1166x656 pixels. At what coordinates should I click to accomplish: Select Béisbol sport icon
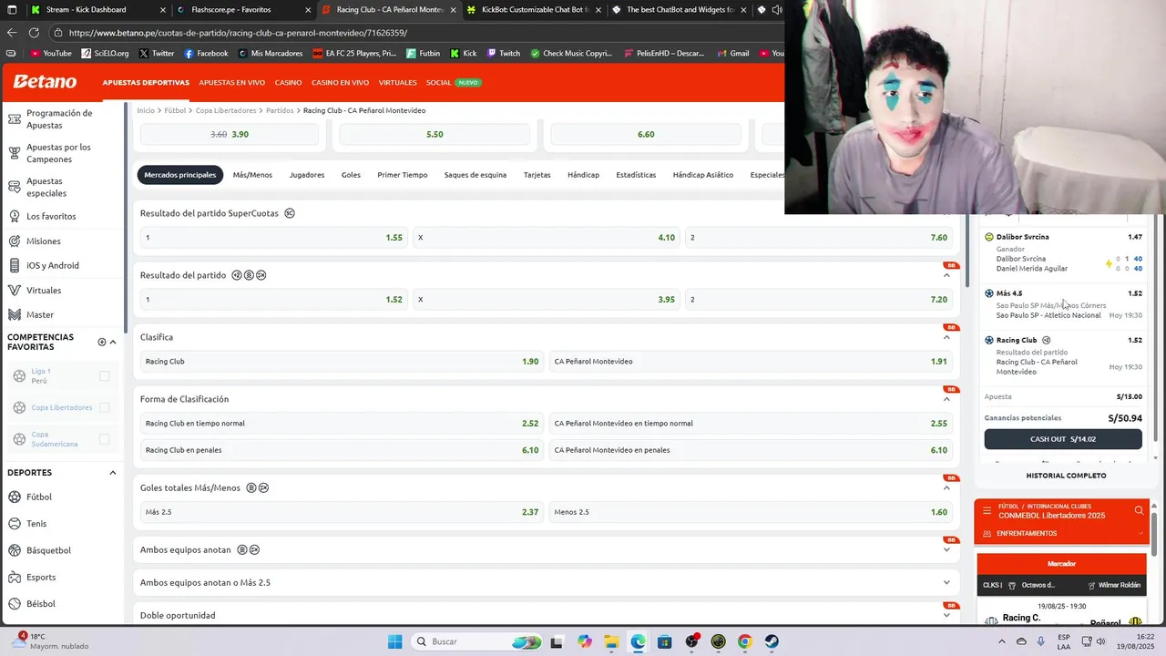[15, 603]
